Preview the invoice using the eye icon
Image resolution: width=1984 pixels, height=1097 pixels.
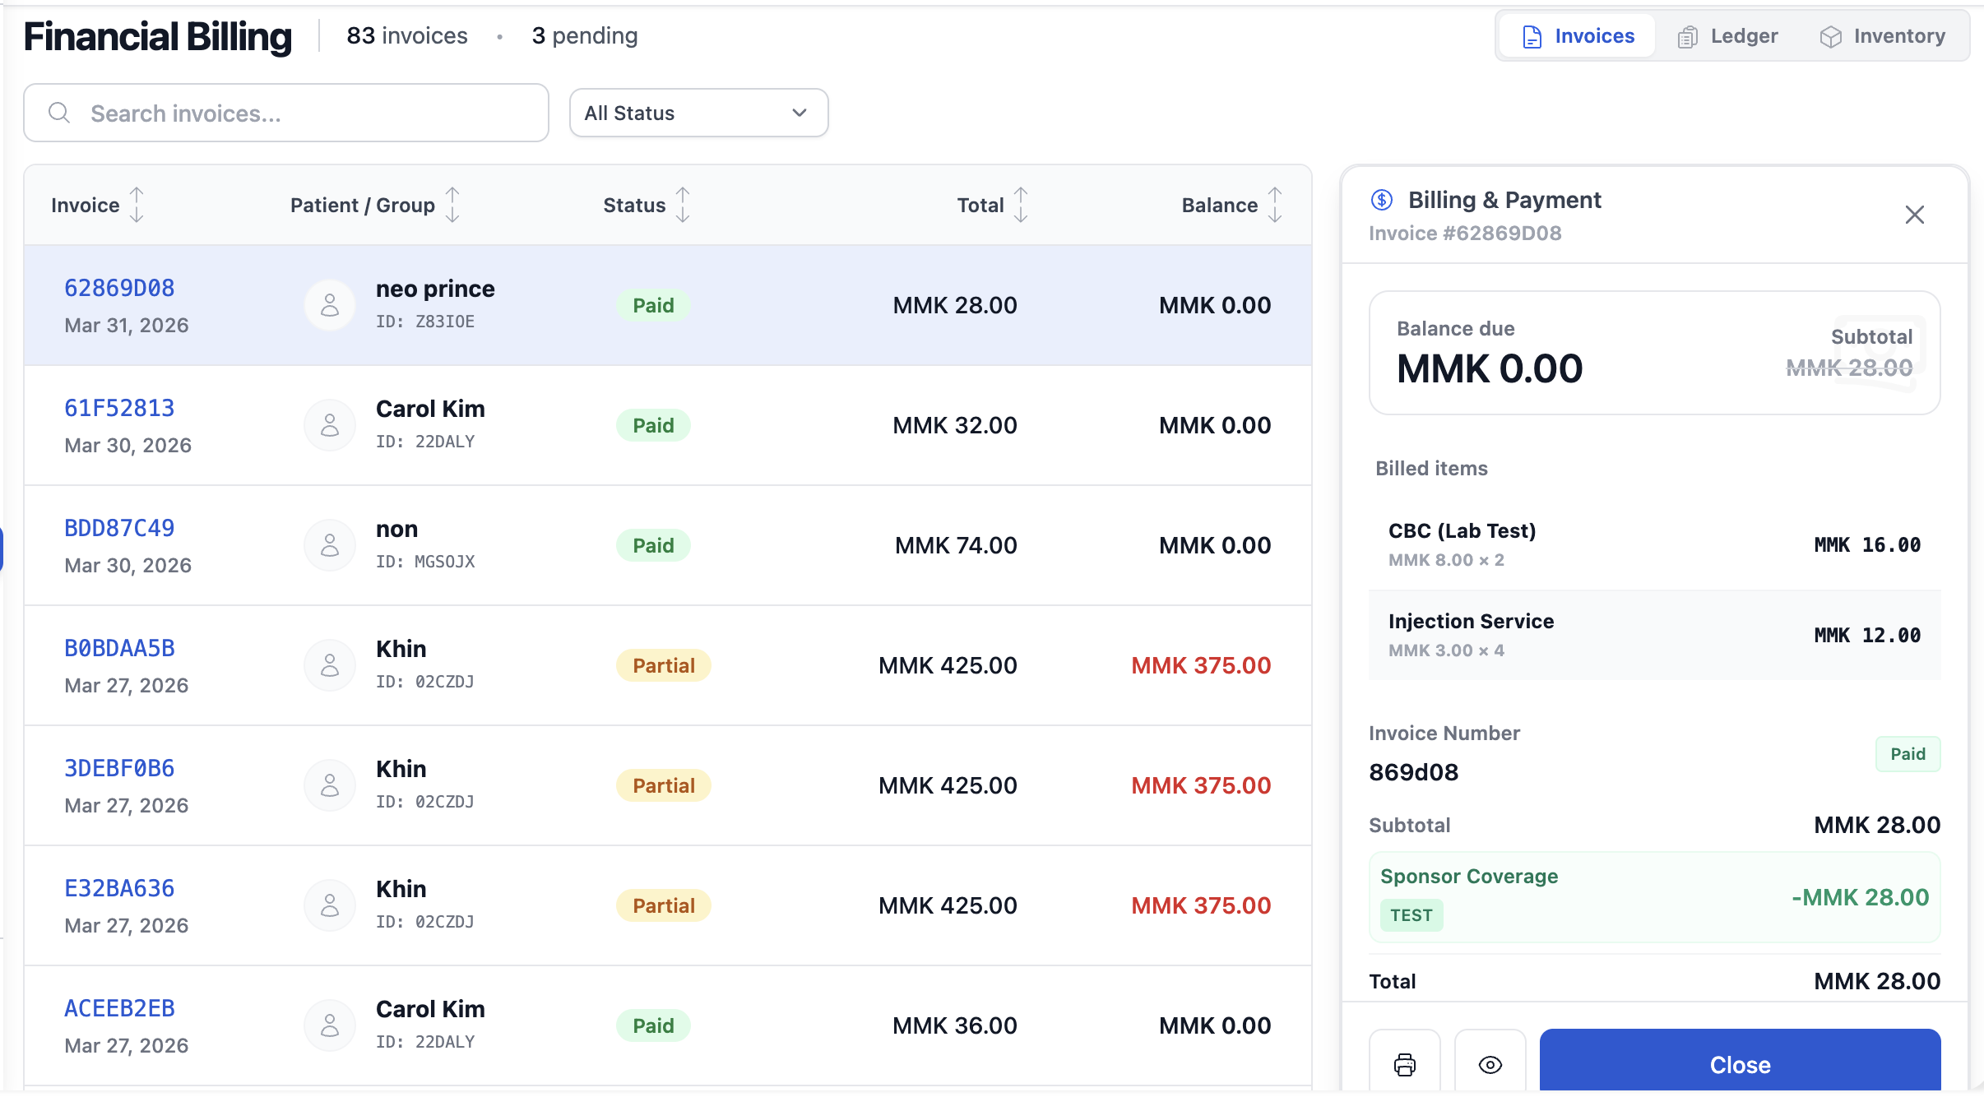click(x=1490, y=1063)
